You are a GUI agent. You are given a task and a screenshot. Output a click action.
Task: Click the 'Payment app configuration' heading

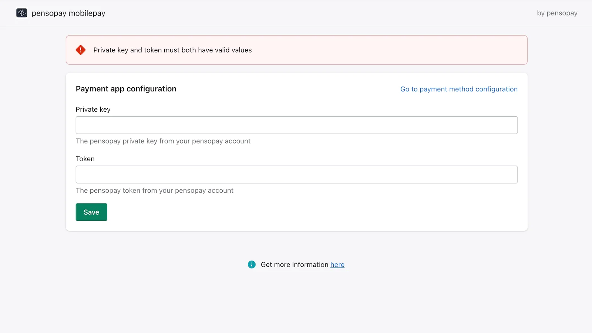pyautogui.click(x=126, y=89)
